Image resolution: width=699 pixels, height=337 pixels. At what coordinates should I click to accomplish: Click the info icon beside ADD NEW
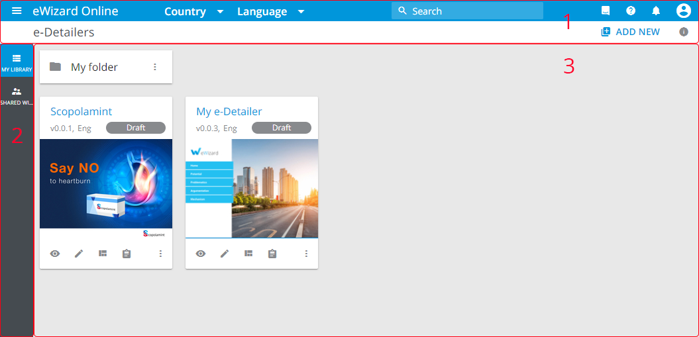pyautogui.click(x=684, y=32)
